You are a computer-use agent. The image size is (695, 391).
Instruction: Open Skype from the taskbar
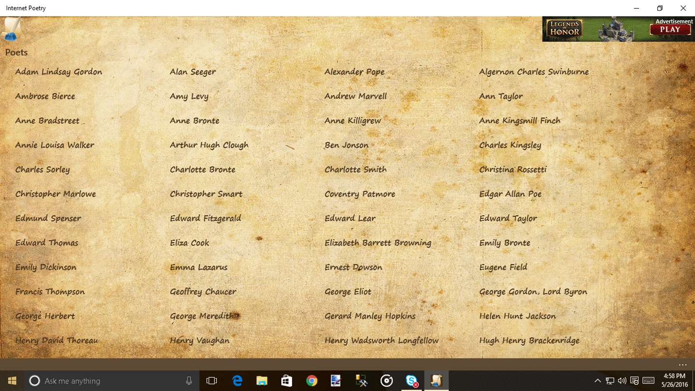pos(412,381)
